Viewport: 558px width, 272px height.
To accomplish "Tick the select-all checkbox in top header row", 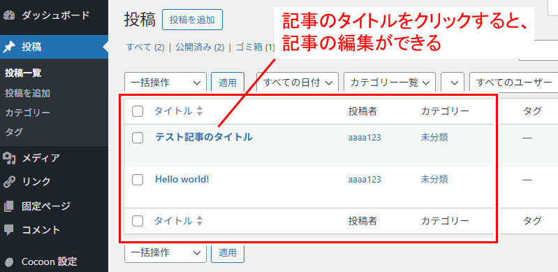I will (x=138, y=112).
